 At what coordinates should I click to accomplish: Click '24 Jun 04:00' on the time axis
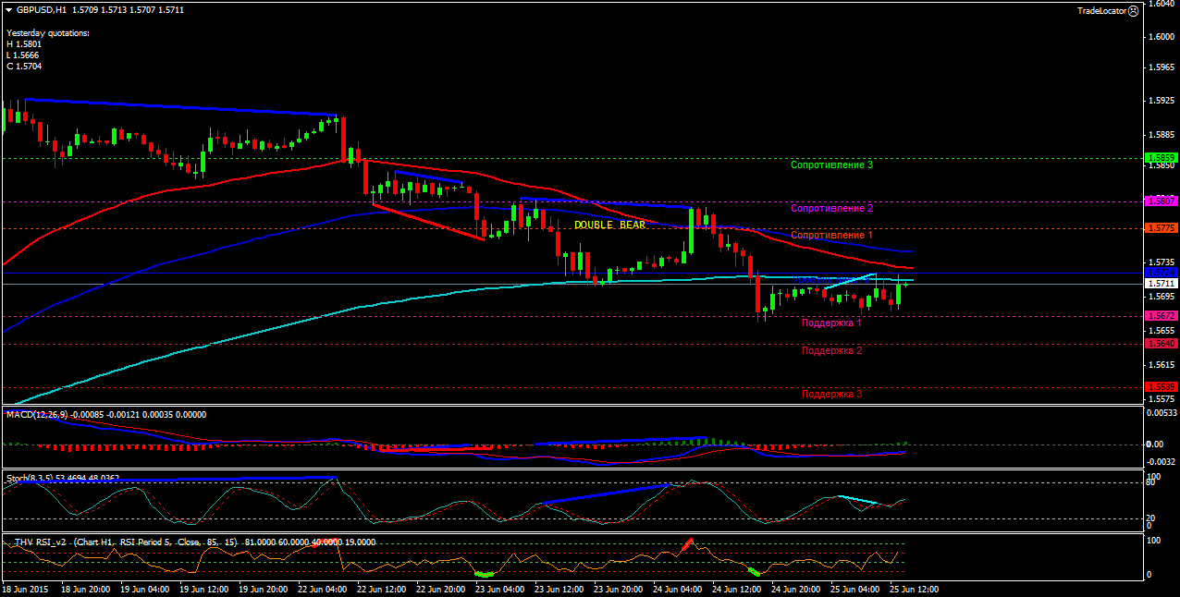point(680,589)
